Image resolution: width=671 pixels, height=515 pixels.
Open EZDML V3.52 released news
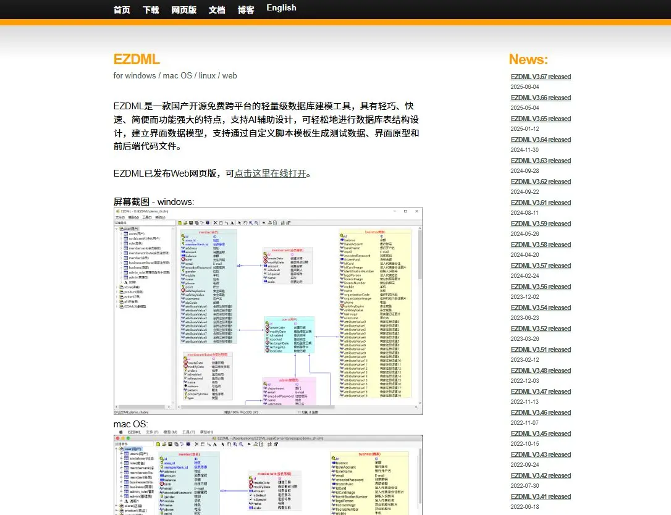coord(541,329)
